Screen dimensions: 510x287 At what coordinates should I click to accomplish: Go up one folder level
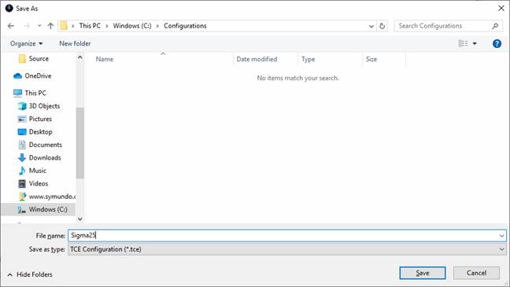(x=50, y=26)
